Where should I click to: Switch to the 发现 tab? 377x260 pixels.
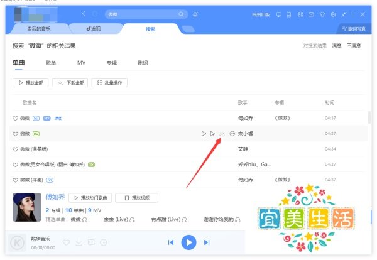point(93,29)
